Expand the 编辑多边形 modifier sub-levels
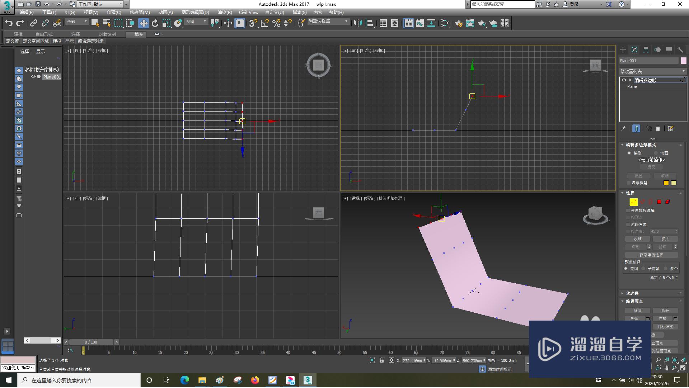This screenshot has width=689, height=388. coord(631,80)
